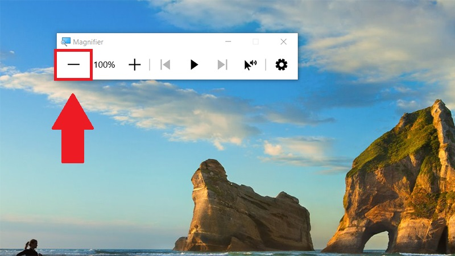Image resolution: width=455 pixels, height=256 pixels.
Task: Click the divider beside the settings gear
Action: (266, 64)
